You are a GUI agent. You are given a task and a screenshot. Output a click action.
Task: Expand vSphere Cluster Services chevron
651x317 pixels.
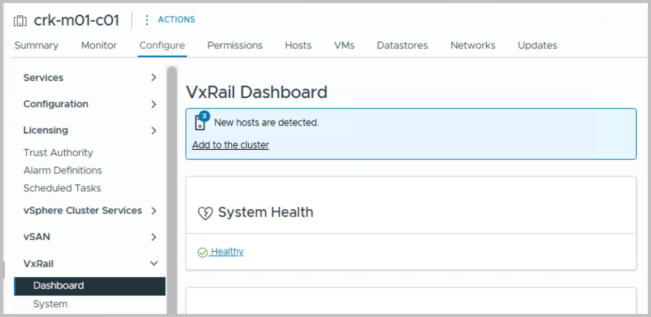point(153,210)
